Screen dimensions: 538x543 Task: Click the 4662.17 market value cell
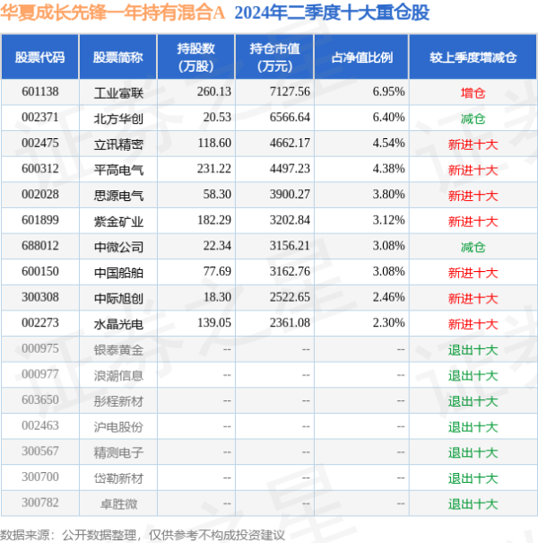290,143
